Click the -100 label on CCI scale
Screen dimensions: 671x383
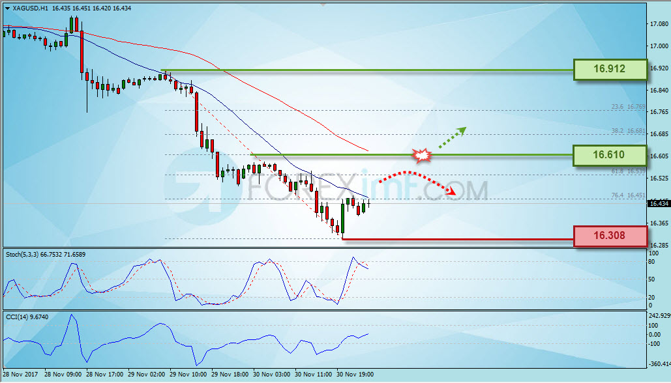654,343
